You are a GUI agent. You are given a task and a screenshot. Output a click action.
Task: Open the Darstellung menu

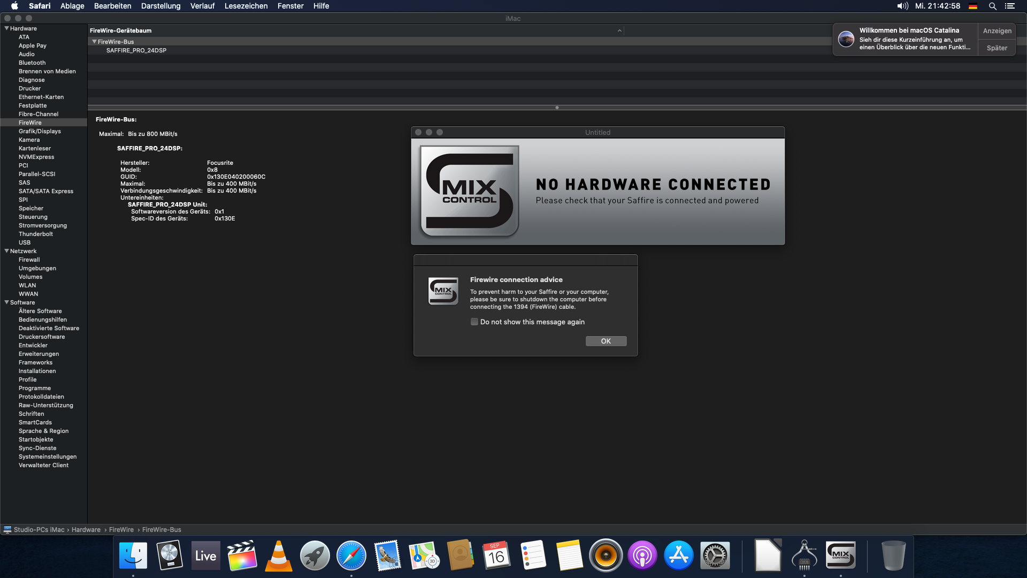[x=160, y=6]
